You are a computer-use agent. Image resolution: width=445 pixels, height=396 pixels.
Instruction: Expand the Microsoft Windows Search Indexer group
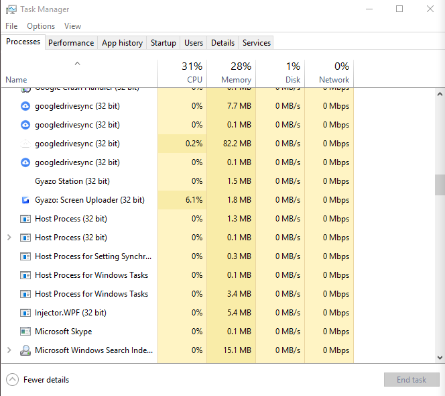click(9, 350)
